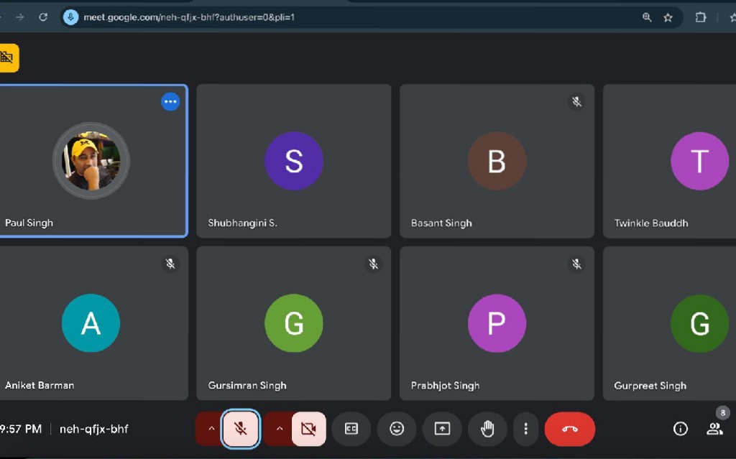Click Prabhjot Singh's muted mic indicator
The image size is (736, 459).
577,264
